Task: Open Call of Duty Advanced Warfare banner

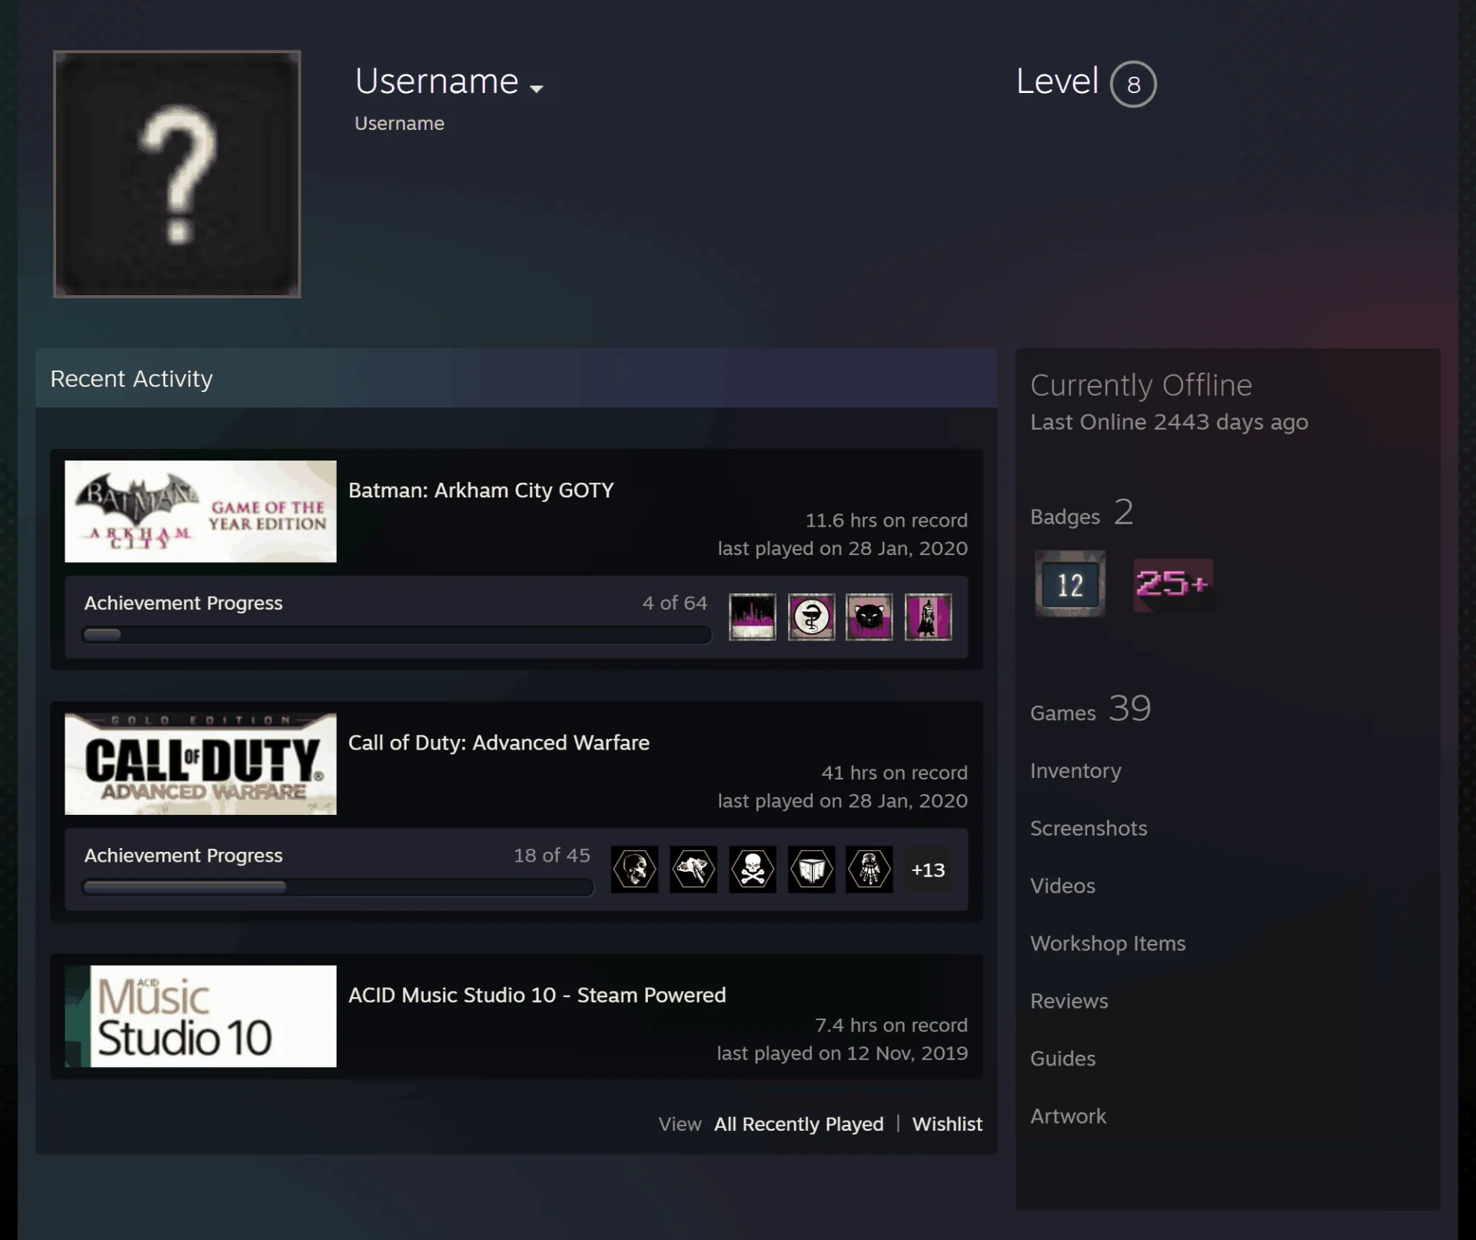Action: (x=201, y=763)
